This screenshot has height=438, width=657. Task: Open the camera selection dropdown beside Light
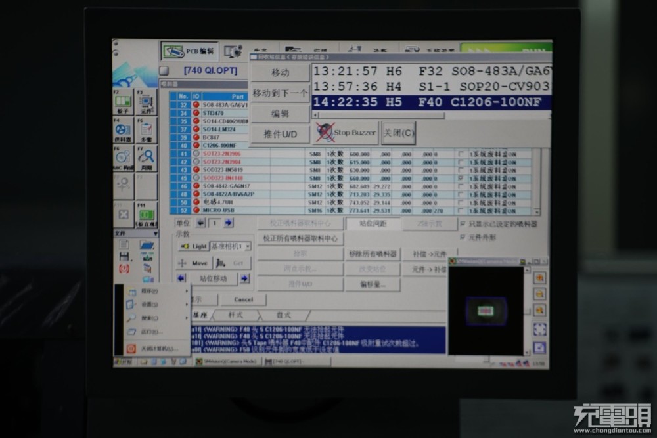(x=248, y=246)
